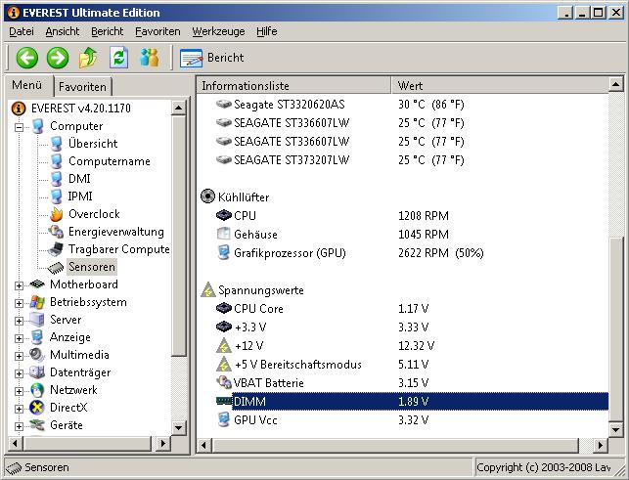
Task: Click the Tragbarer Computer laptop icon
Action: coord(56,249)
